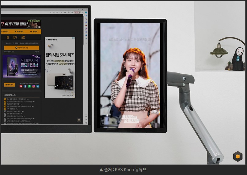Select the 온에어 navigation tab
The image size is (247, 175).
(33, 32)
